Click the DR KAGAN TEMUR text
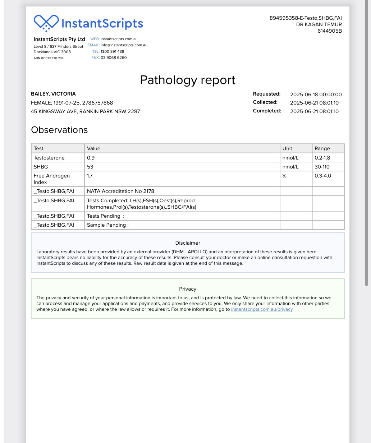 (x=319, y=24)
